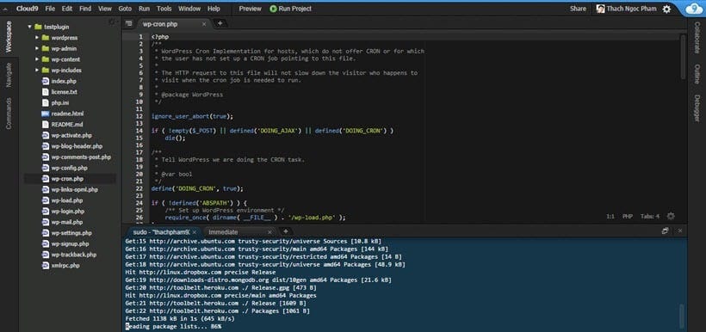
Task: Open the Help menu
Action: coord(214,9)
